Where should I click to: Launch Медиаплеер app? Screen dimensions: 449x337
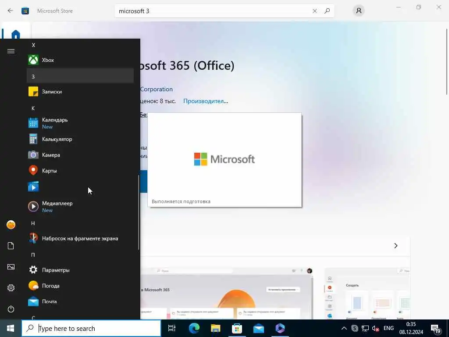80,206
